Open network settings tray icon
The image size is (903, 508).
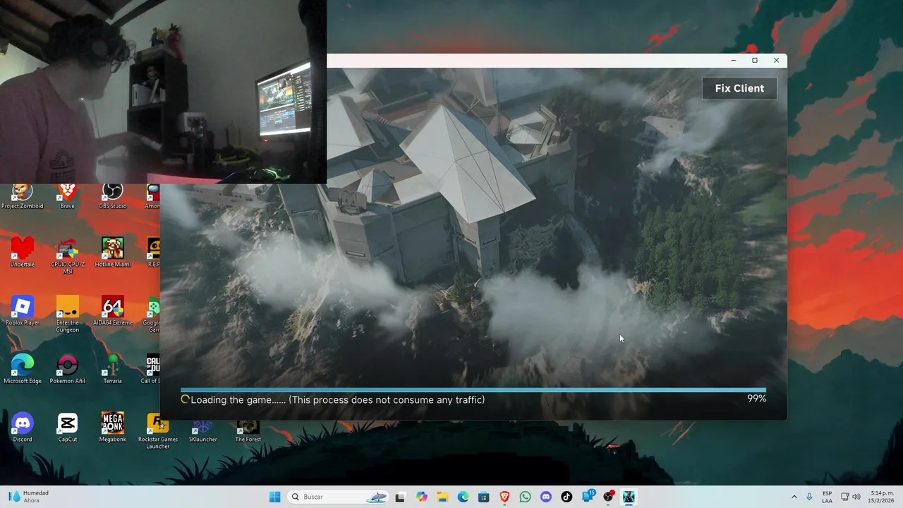click(x=844, y=497)
